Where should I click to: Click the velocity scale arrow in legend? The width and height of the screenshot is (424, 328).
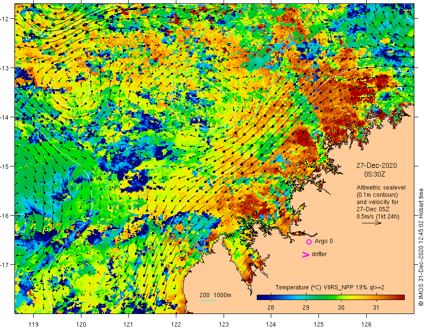(x=371, y=223)
